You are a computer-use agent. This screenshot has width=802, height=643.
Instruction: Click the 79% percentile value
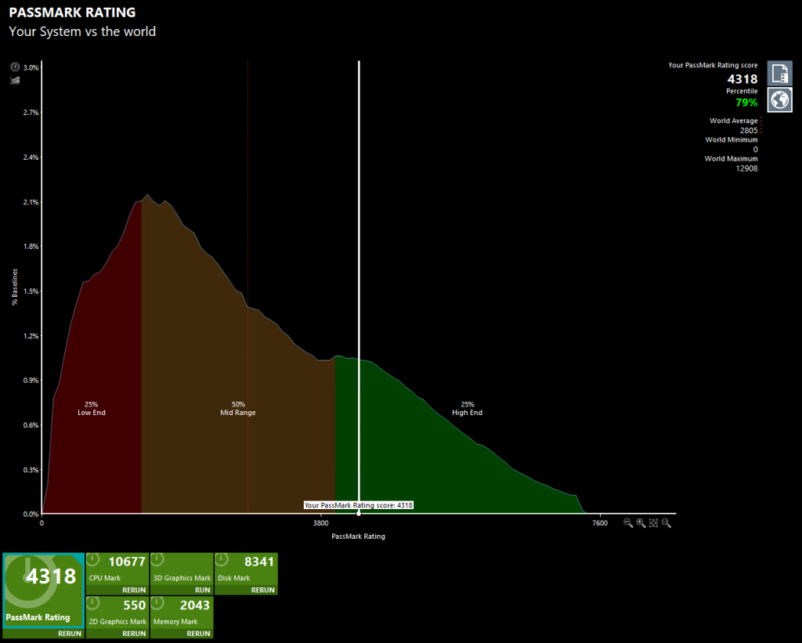click(x=746, y=102)
